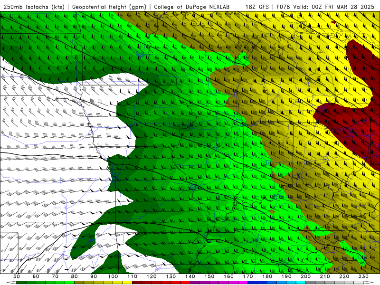Click the 150 label on the color scale
380x285 pixels.
click(x=209, y=276)
